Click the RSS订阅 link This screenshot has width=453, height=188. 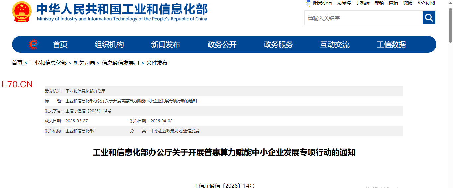point(426,3)
